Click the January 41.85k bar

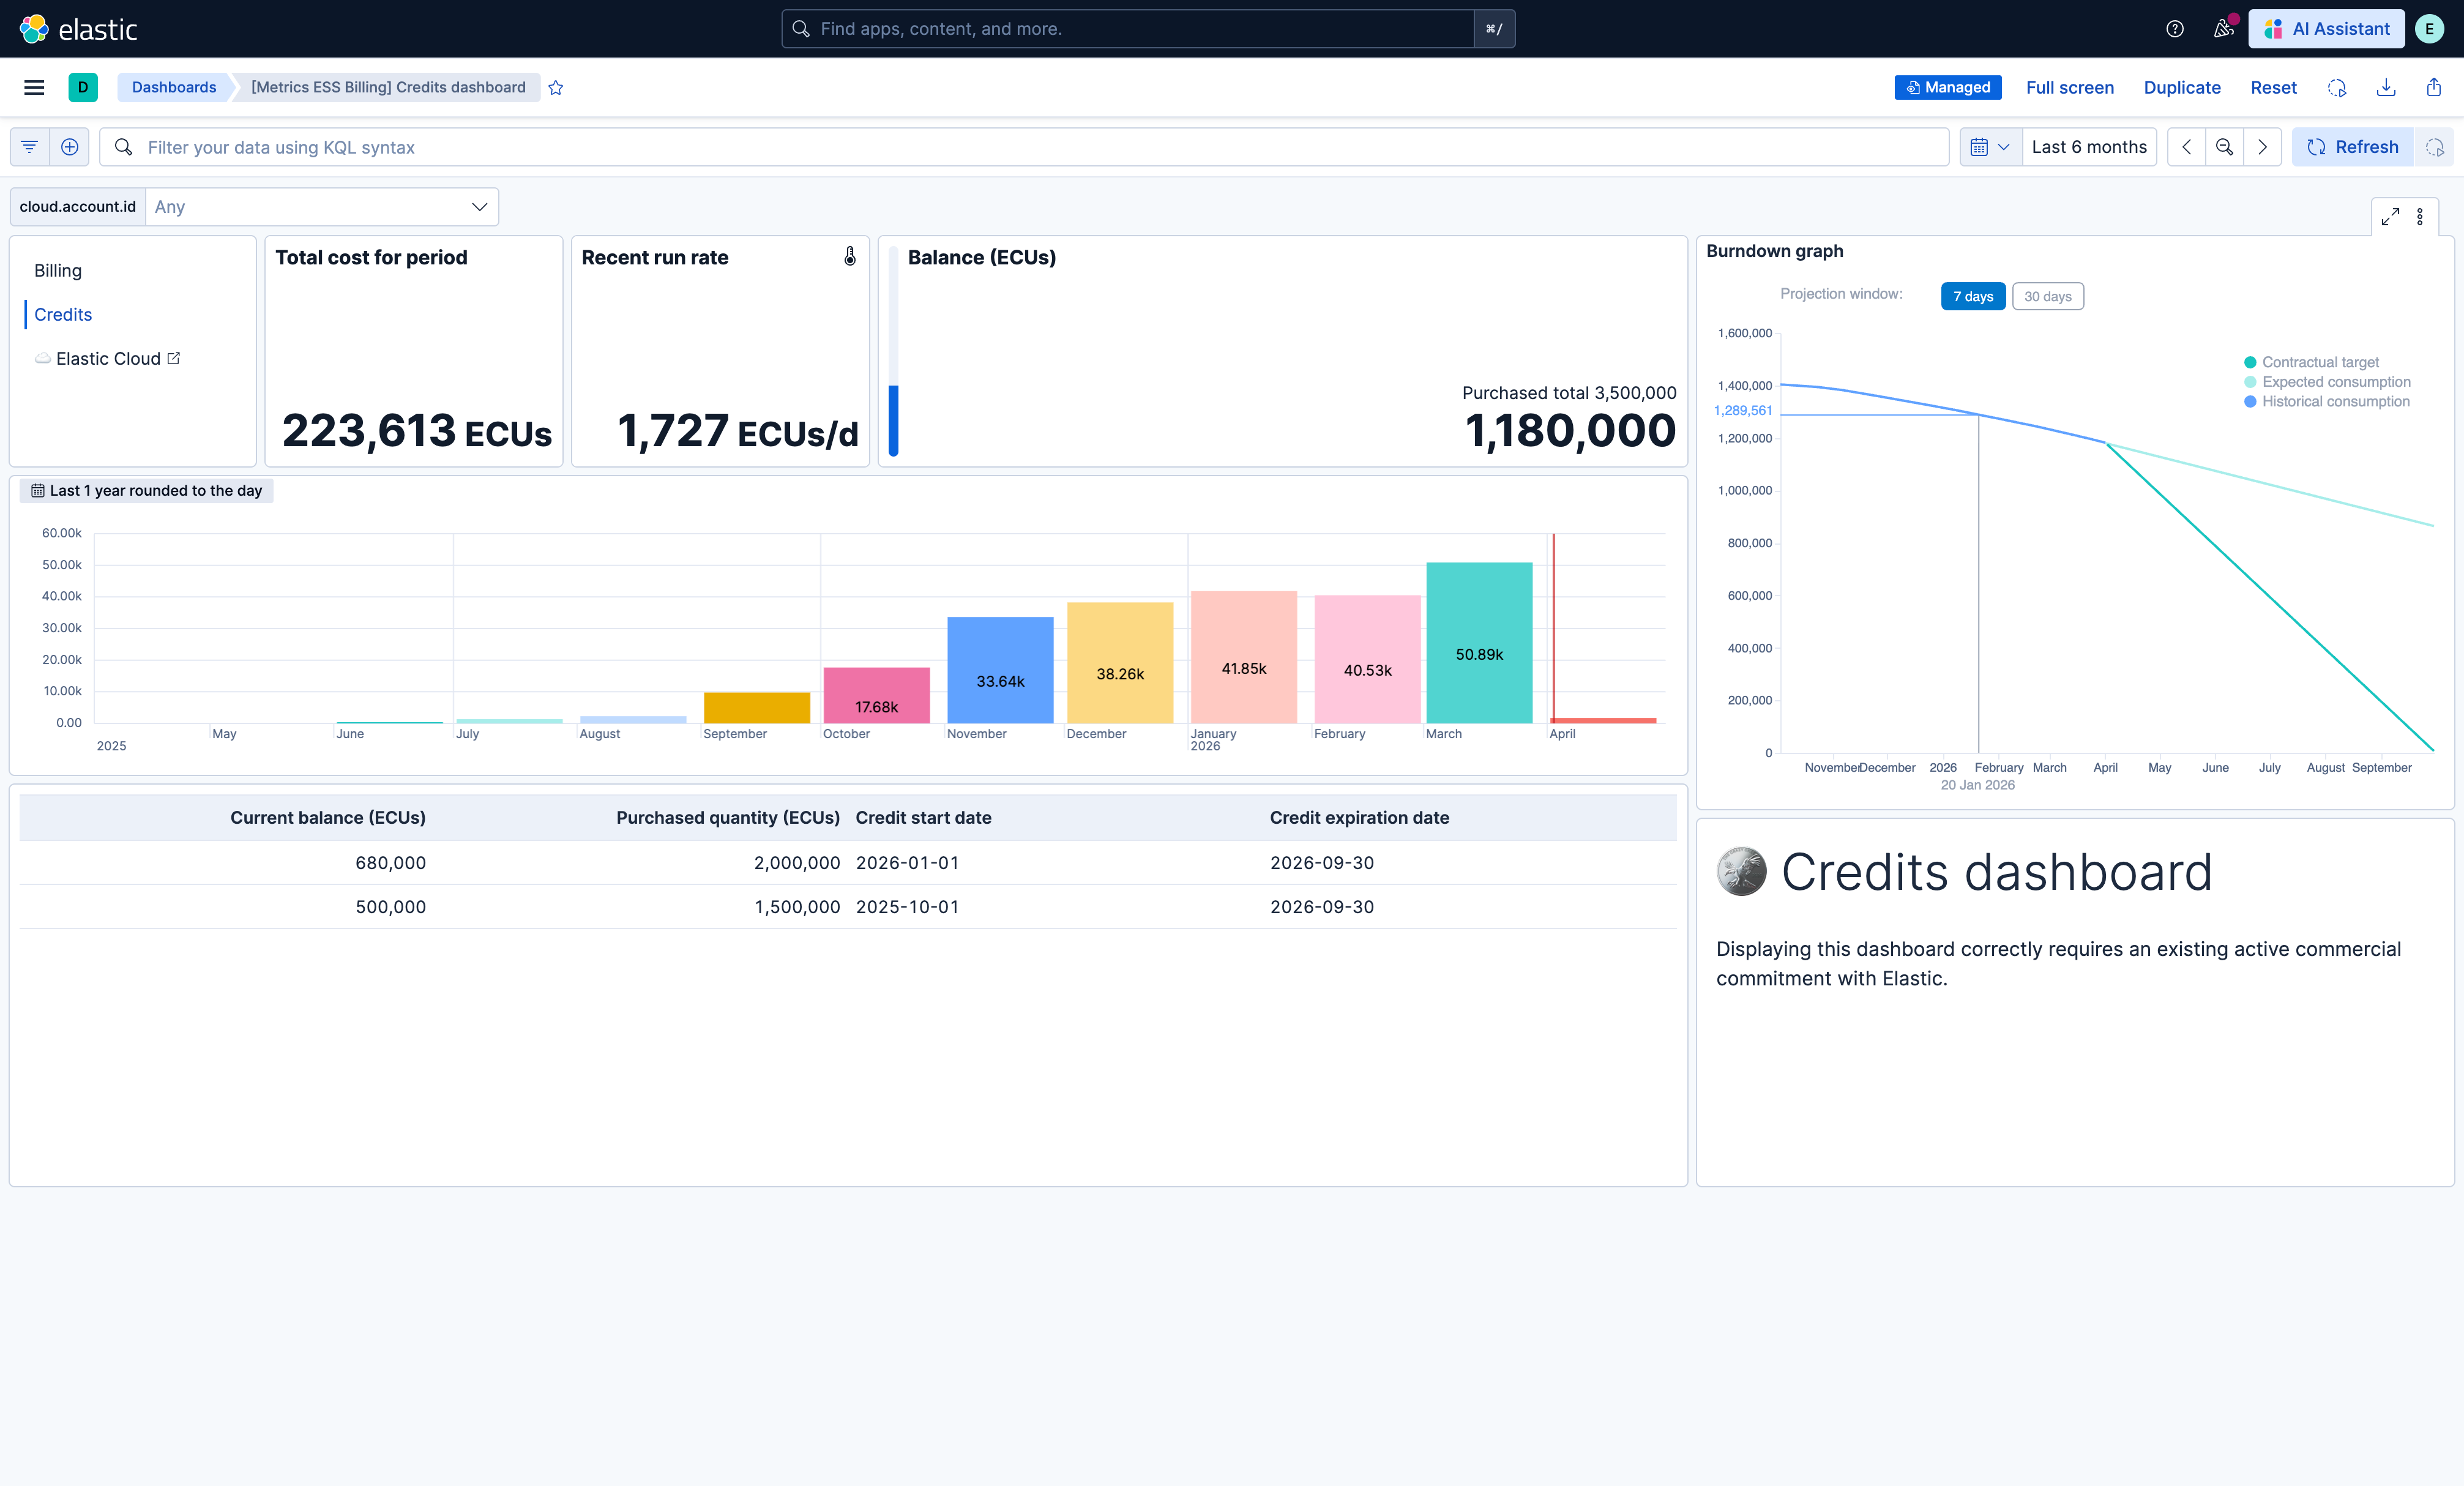pos(1244,657)
